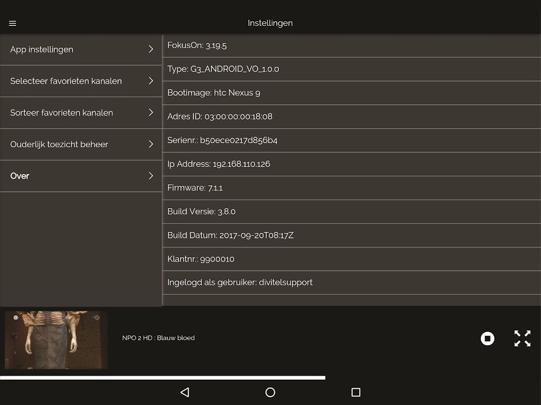Click chevron beside Ouderlijk toezicht beheer

pos(151,144)
